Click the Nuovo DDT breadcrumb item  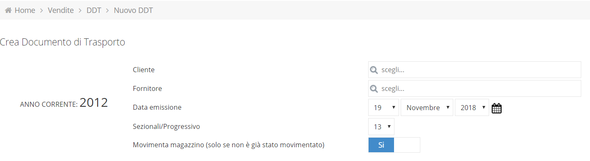(133, 10)
